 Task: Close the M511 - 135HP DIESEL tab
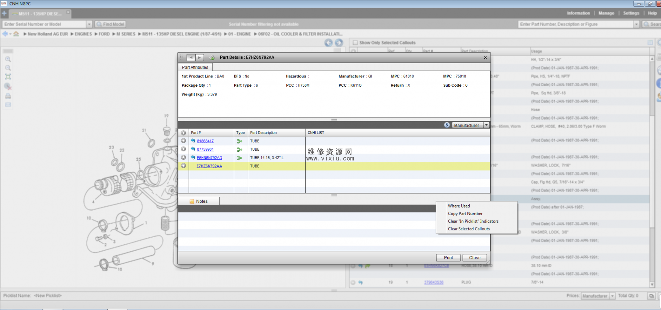pos(68,12)
